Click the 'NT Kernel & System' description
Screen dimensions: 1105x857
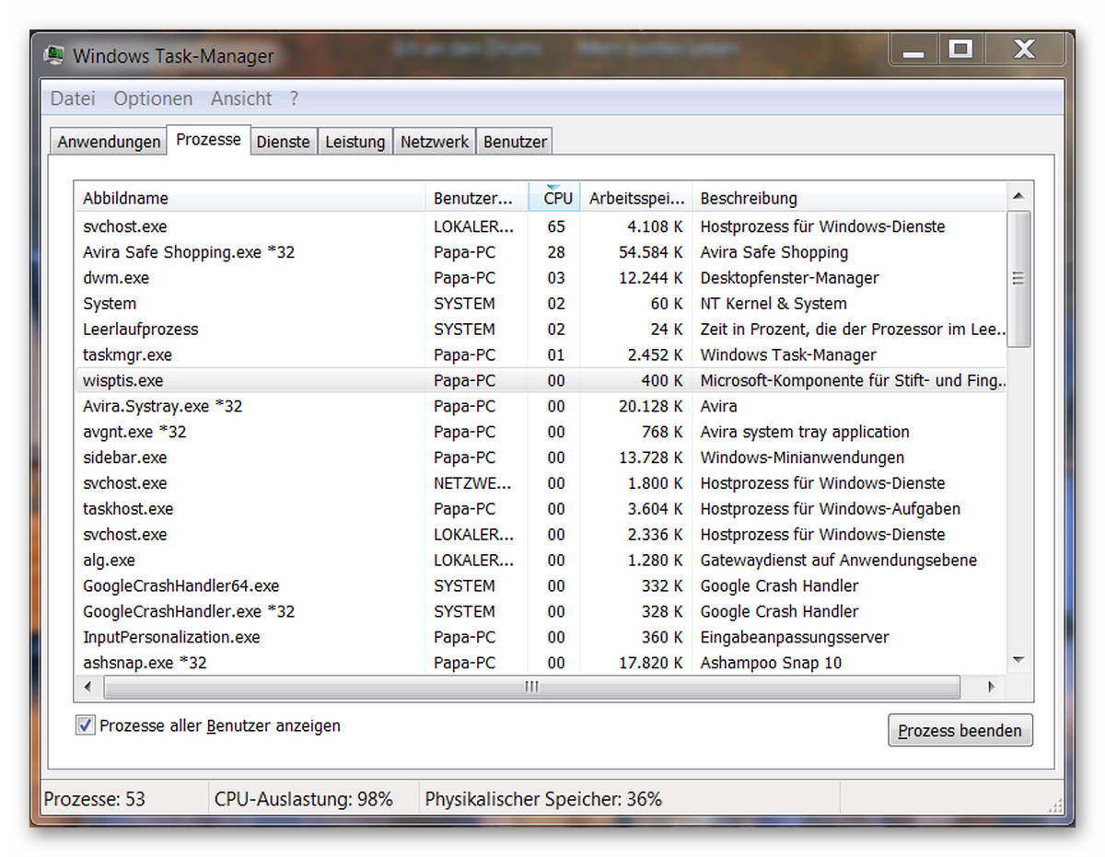pos(773,304)
